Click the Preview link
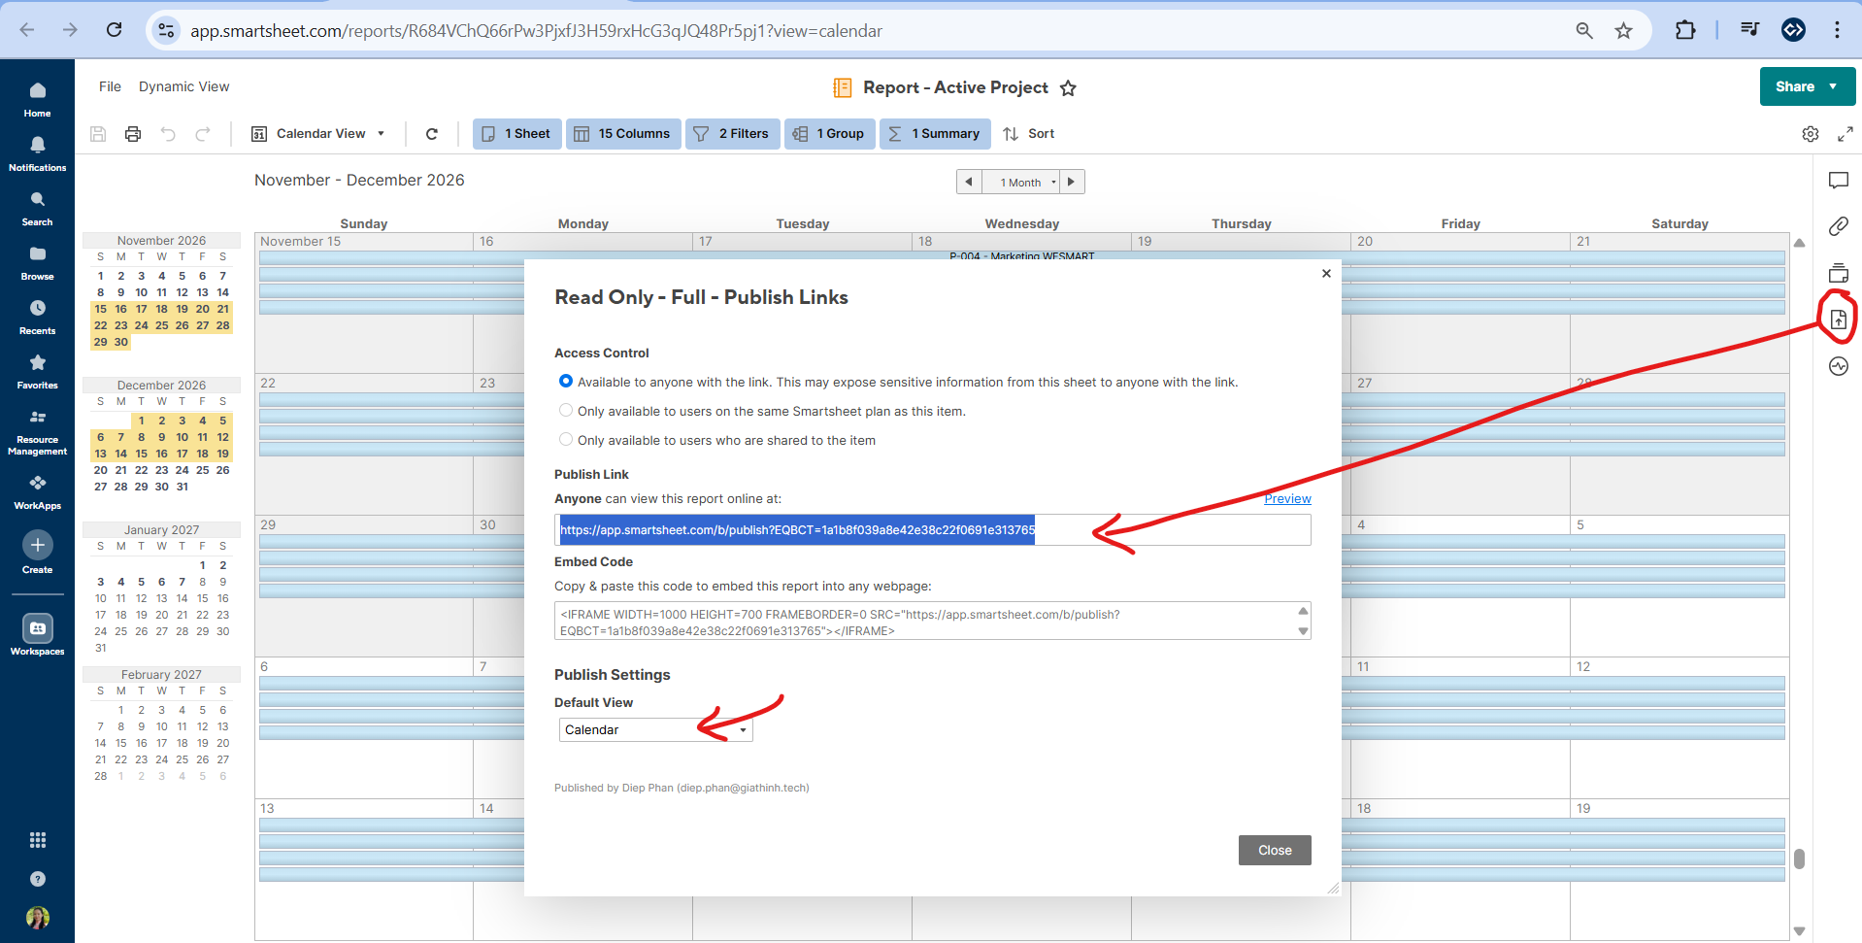The image size is (1862, 943). coord(1287,499)
